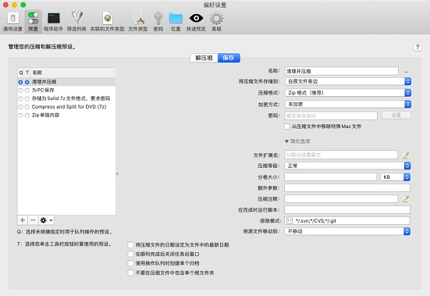Switch to the 保存 tab
The width and height of the screenshot is (430, 296).
click(x=229, y=58)
